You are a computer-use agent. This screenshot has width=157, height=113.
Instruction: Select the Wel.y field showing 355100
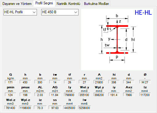tap(84, 95)
